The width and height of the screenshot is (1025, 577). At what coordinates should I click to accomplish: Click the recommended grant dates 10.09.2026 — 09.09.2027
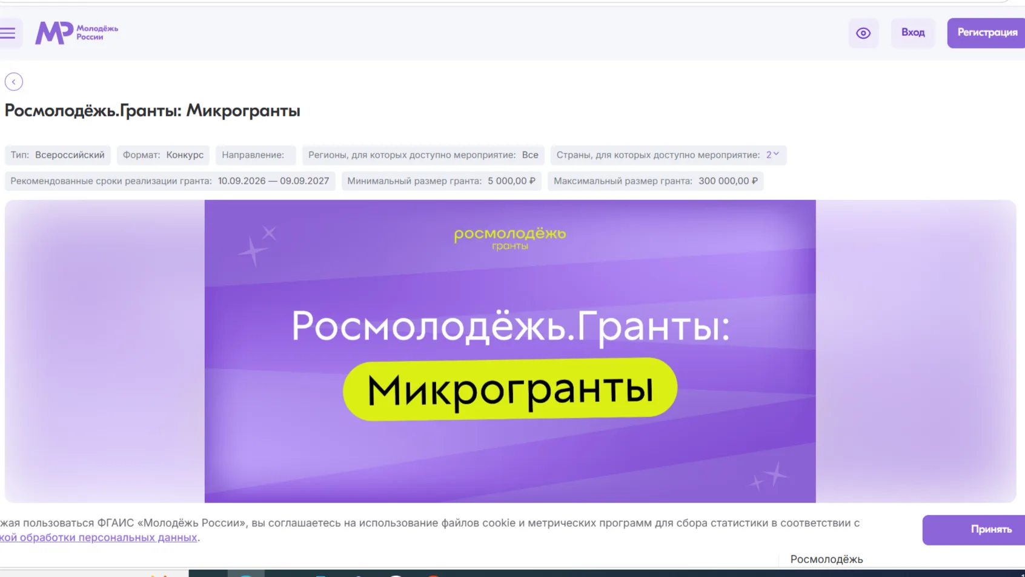click(x=170, y=181)
